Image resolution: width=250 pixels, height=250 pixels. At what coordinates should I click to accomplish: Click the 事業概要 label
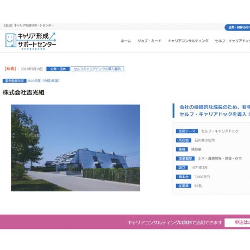tap(185, 159)
